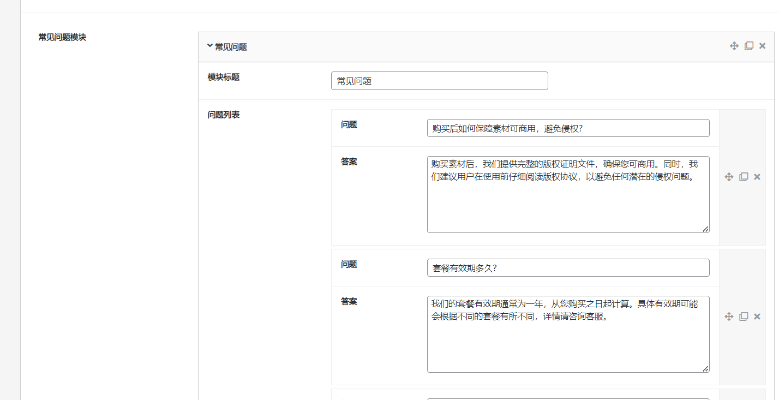The width and height of the screenshot is (779, 400).
Task: Remove the 常见问题 module with header X
Action: 763,46
